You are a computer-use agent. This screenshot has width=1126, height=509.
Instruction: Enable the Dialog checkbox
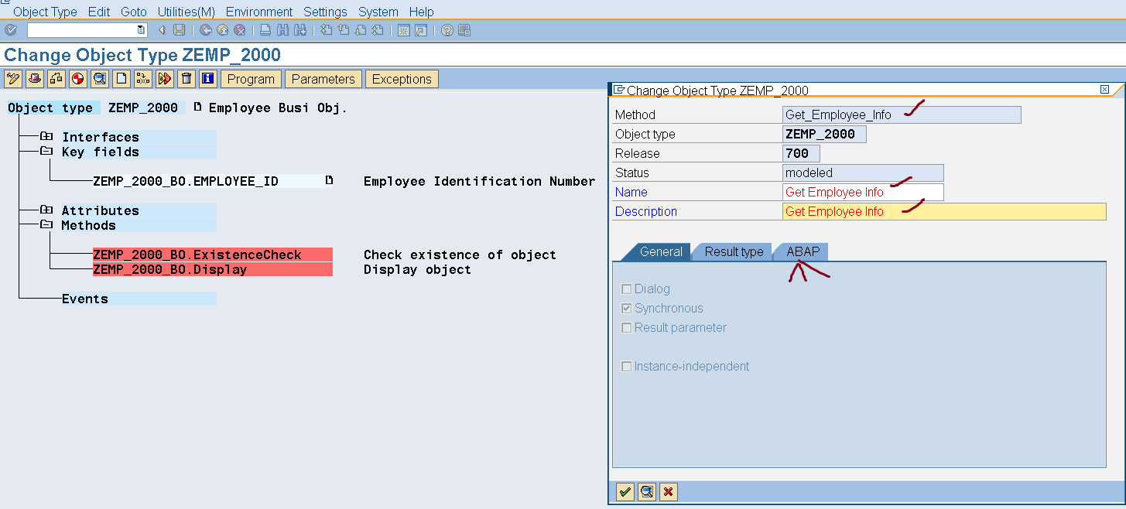(x=627, y=289)
